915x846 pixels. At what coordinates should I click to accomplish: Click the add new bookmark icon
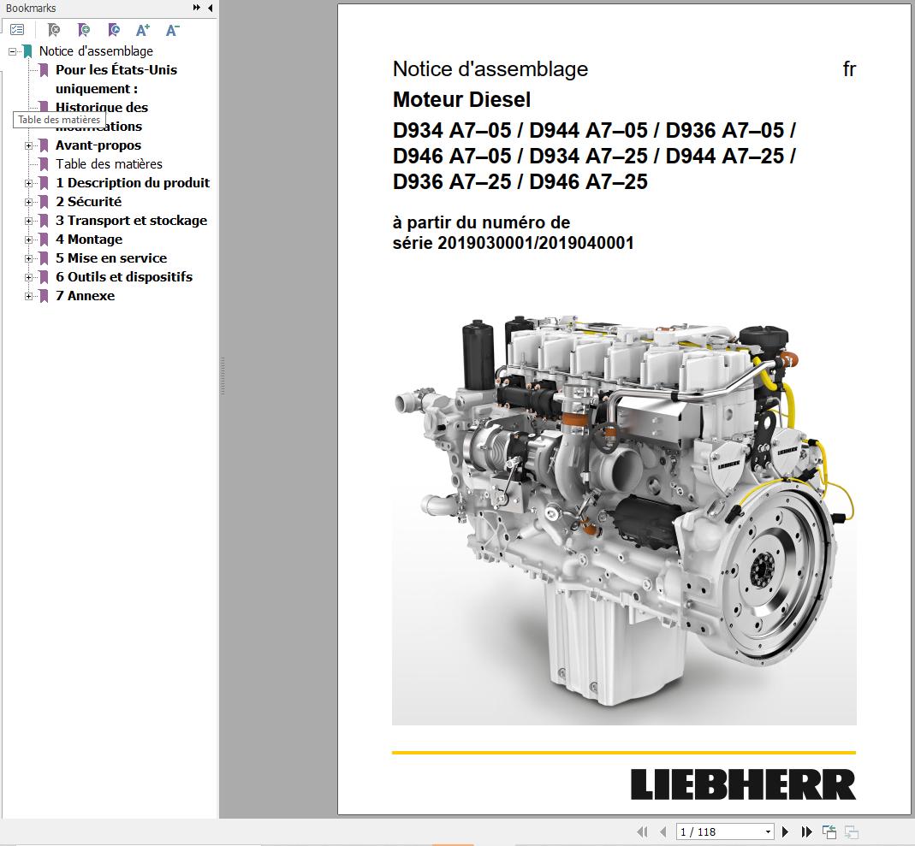(x=84, y=29)
